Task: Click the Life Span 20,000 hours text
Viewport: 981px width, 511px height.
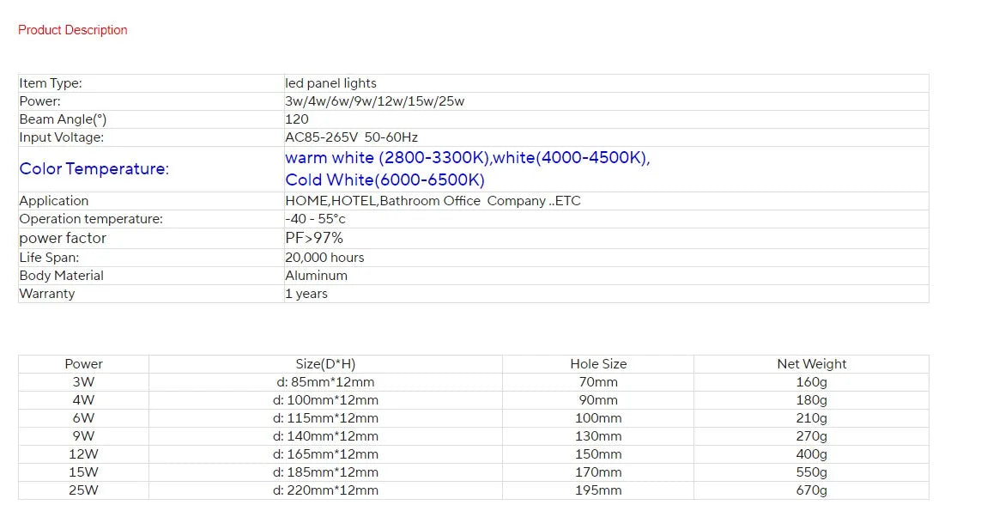Action: pyautogui.click(x=324, y=258)
